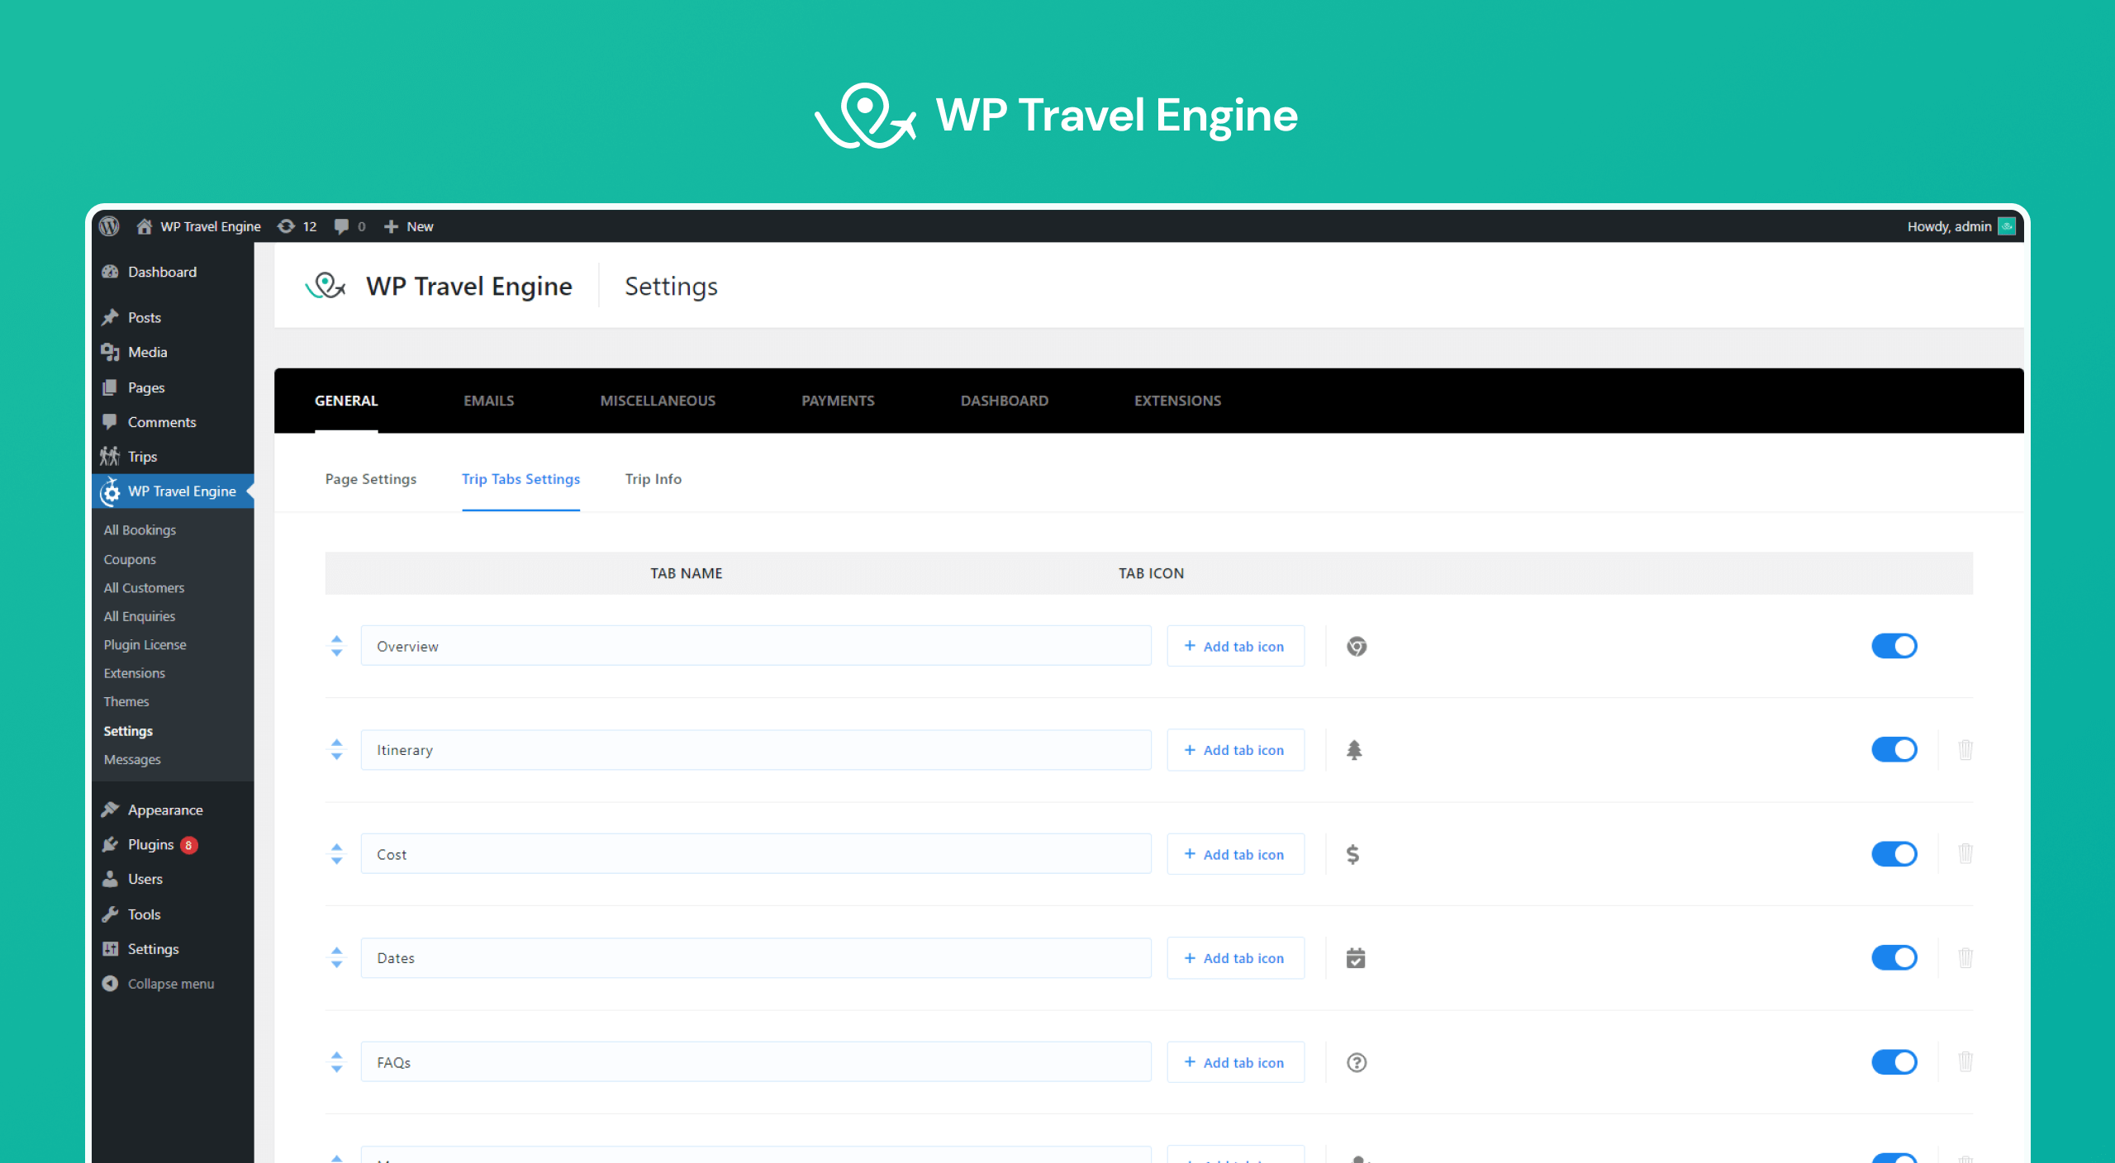Click the Collapse menu arrow icon

pyautogui.click(x=110, y=984)
